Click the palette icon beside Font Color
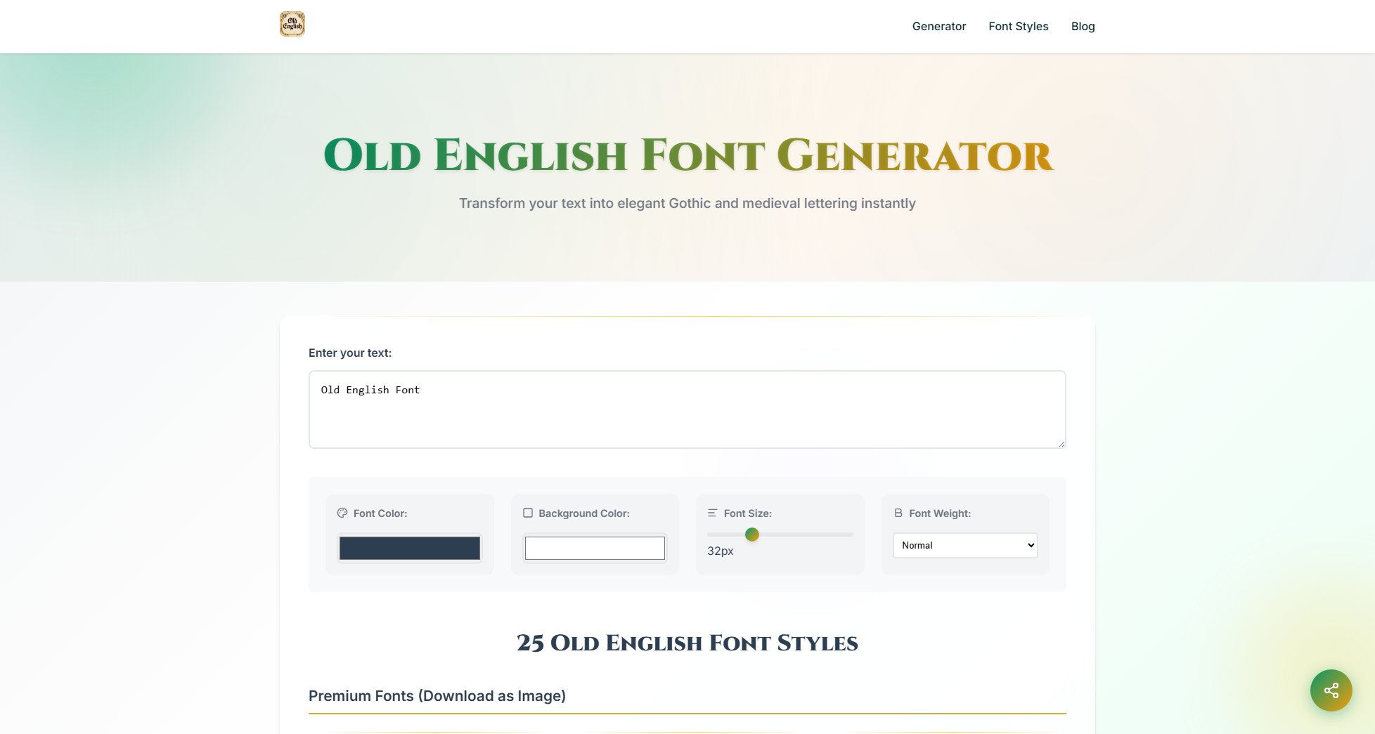This screenshot has width=1375, height=734. (x=342, y=513)
